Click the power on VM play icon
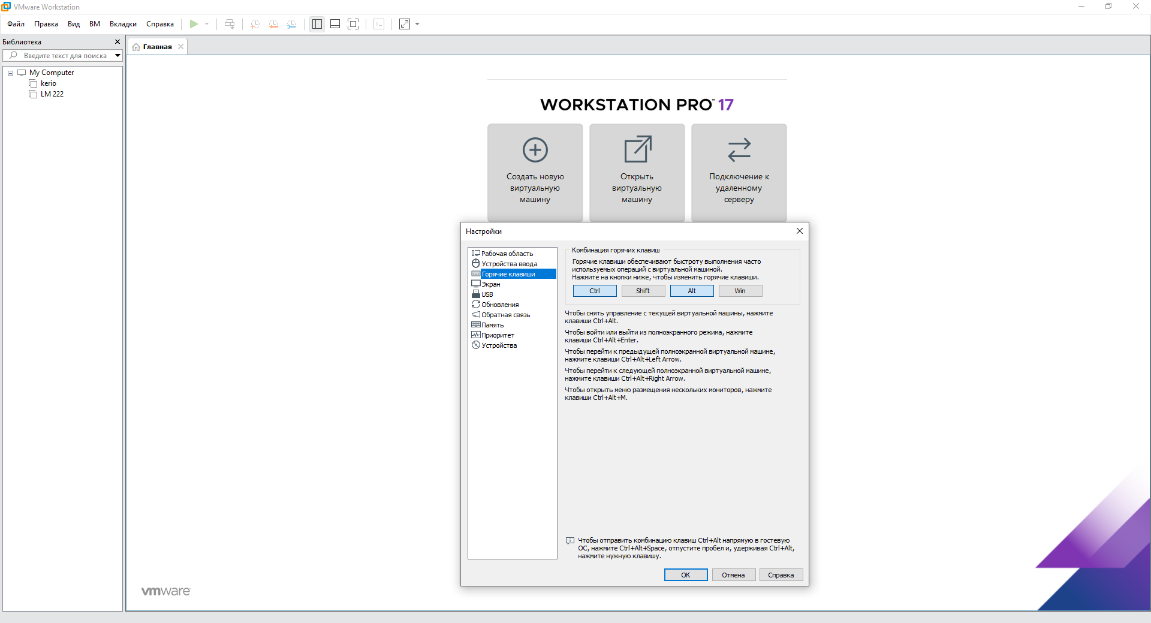This screenshot has width=1151, height=623. 194,24
